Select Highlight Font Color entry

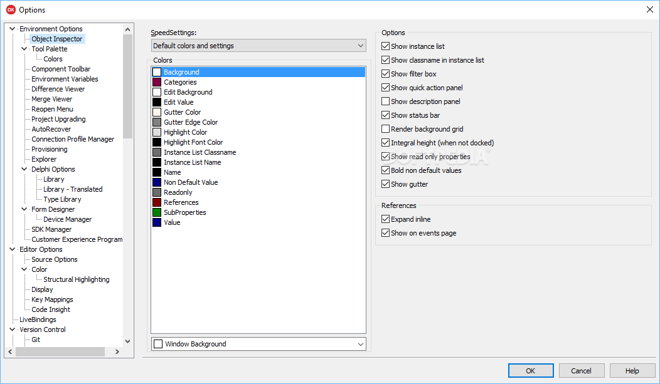[x=258, y=142]
